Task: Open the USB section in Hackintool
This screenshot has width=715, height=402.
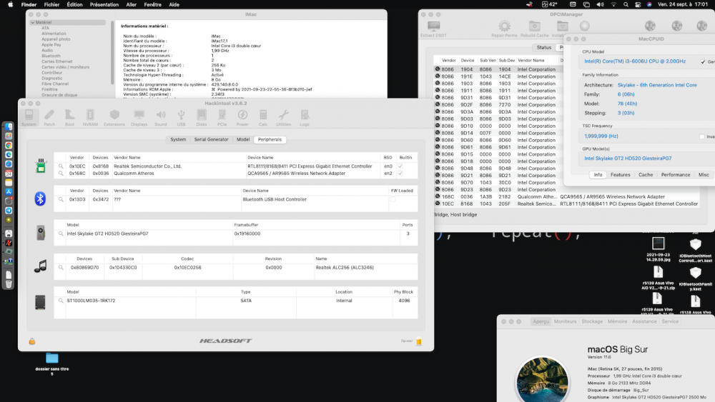Action: [181, 118]
